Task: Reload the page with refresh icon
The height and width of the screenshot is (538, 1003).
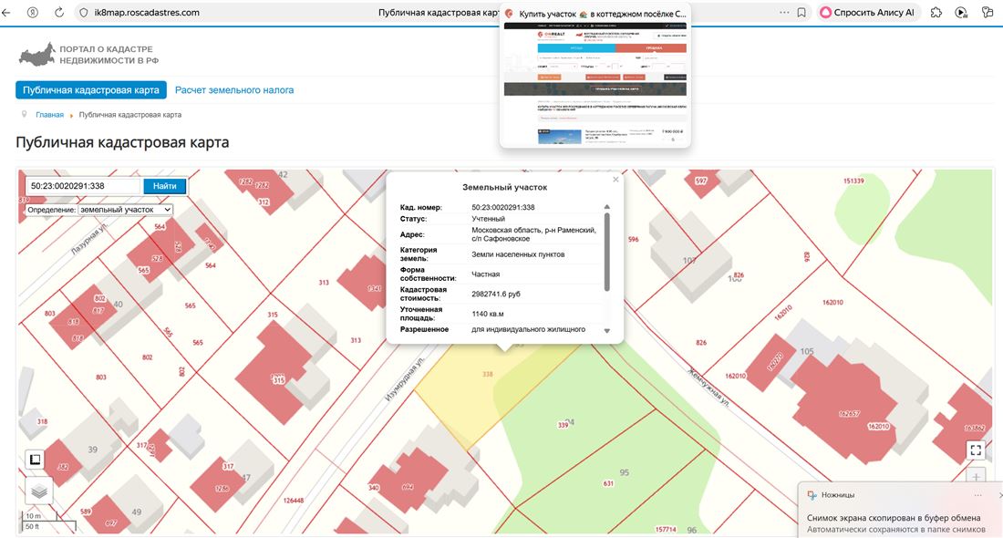Action: pyautogui.click(x=60, y=13)
